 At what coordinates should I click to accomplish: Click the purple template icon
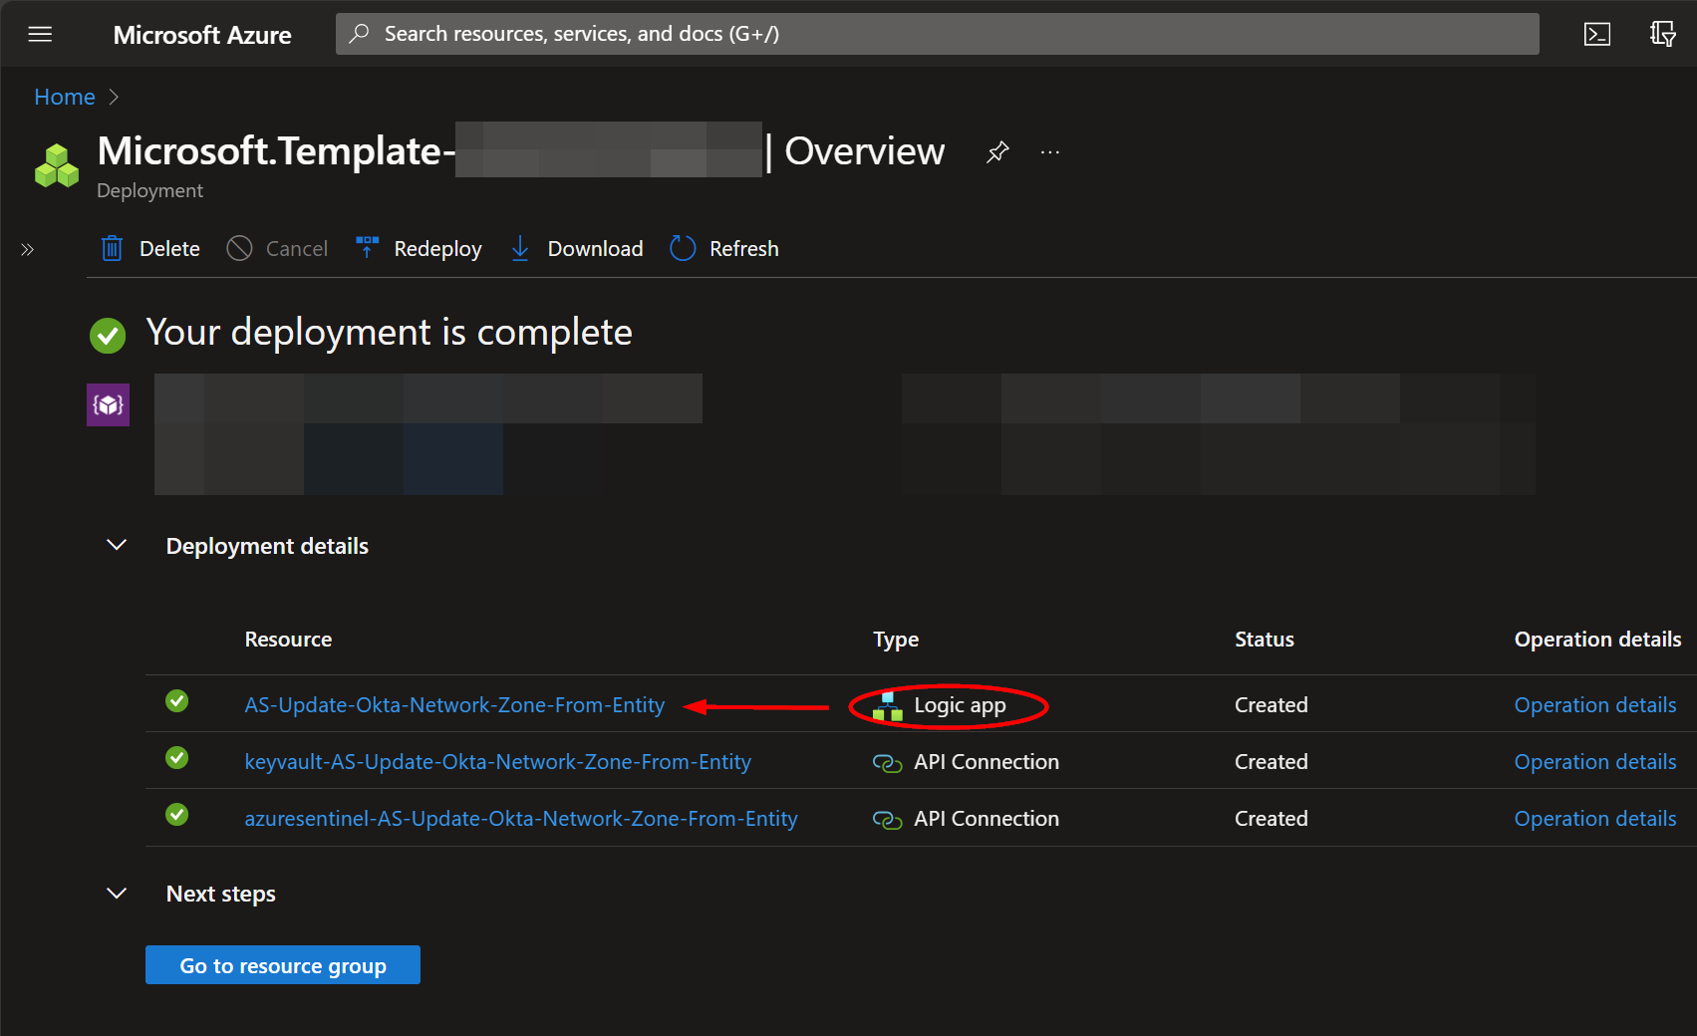click(108, 404)
